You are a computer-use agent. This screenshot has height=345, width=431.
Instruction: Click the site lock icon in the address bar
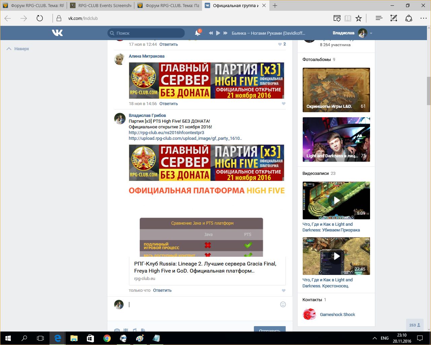(x=59, y=18)
